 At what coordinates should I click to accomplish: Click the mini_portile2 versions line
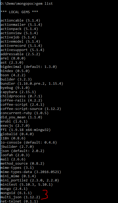[30, 180]
